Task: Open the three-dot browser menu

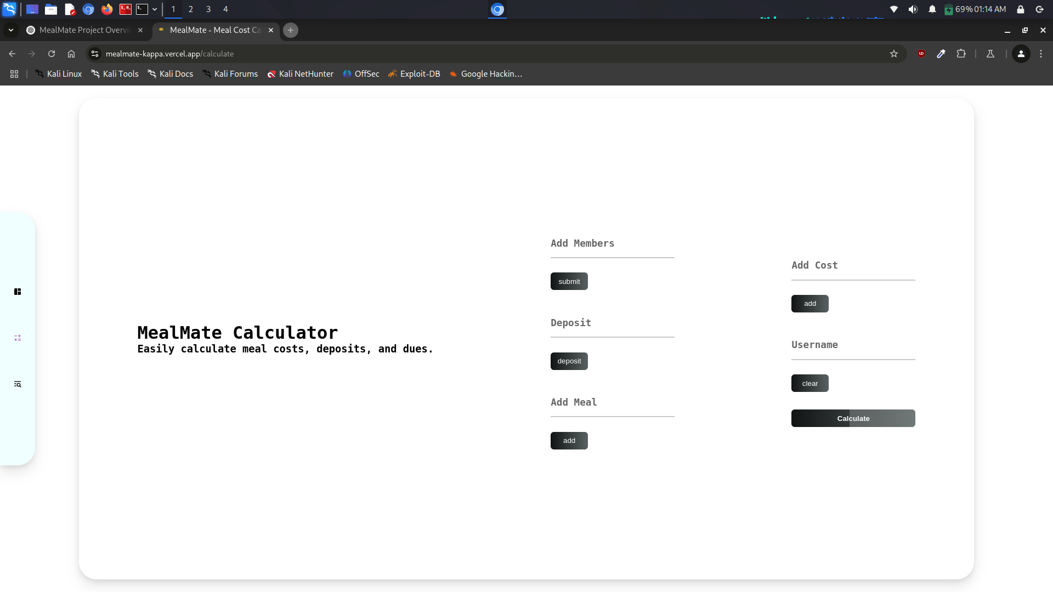Action: pyautogui.click(x=1040, y=54)
